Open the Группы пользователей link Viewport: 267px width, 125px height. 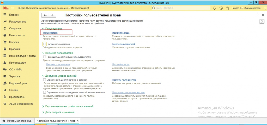click(124, 44)
